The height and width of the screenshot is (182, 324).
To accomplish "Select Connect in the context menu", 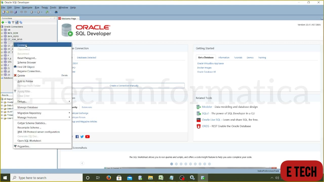I will (x=42, y=45).
